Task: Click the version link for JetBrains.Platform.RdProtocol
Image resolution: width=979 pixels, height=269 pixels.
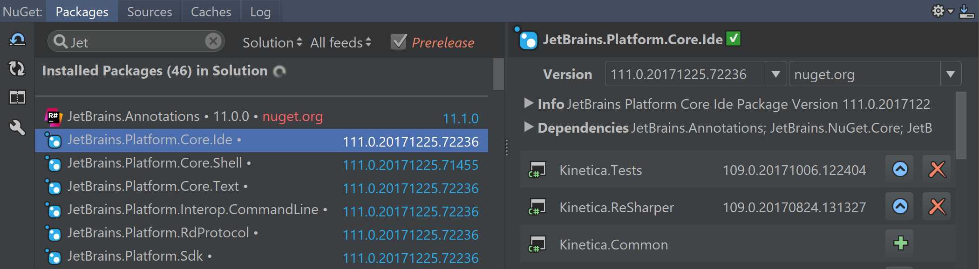Action: point(411,235)
